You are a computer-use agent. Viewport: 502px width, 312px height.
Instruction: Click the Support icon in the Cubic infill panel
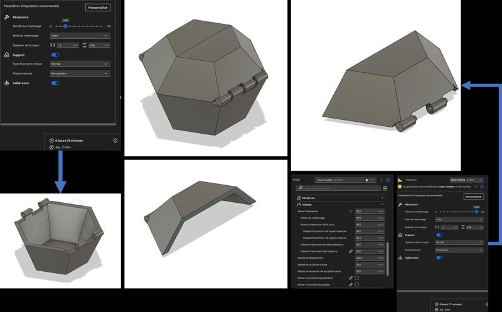[x=7, y=55]
